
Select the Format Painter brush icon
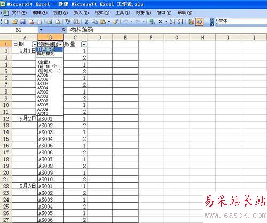115,22
